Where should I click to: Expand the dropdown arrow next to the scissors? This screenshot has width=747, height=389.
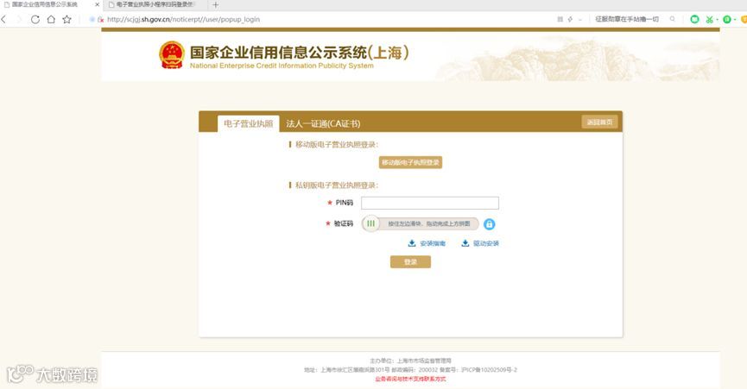[717, 20]
